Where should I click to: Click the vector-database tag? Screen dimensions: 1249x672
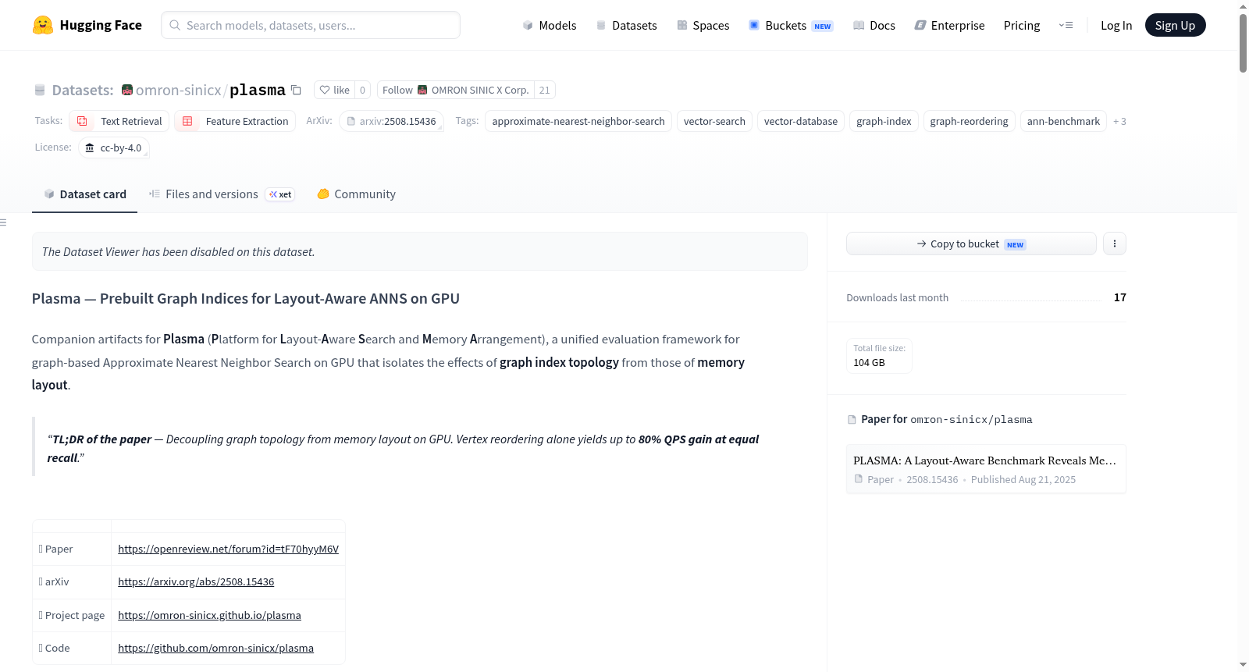pyautogui.click(x=801, y=121)
